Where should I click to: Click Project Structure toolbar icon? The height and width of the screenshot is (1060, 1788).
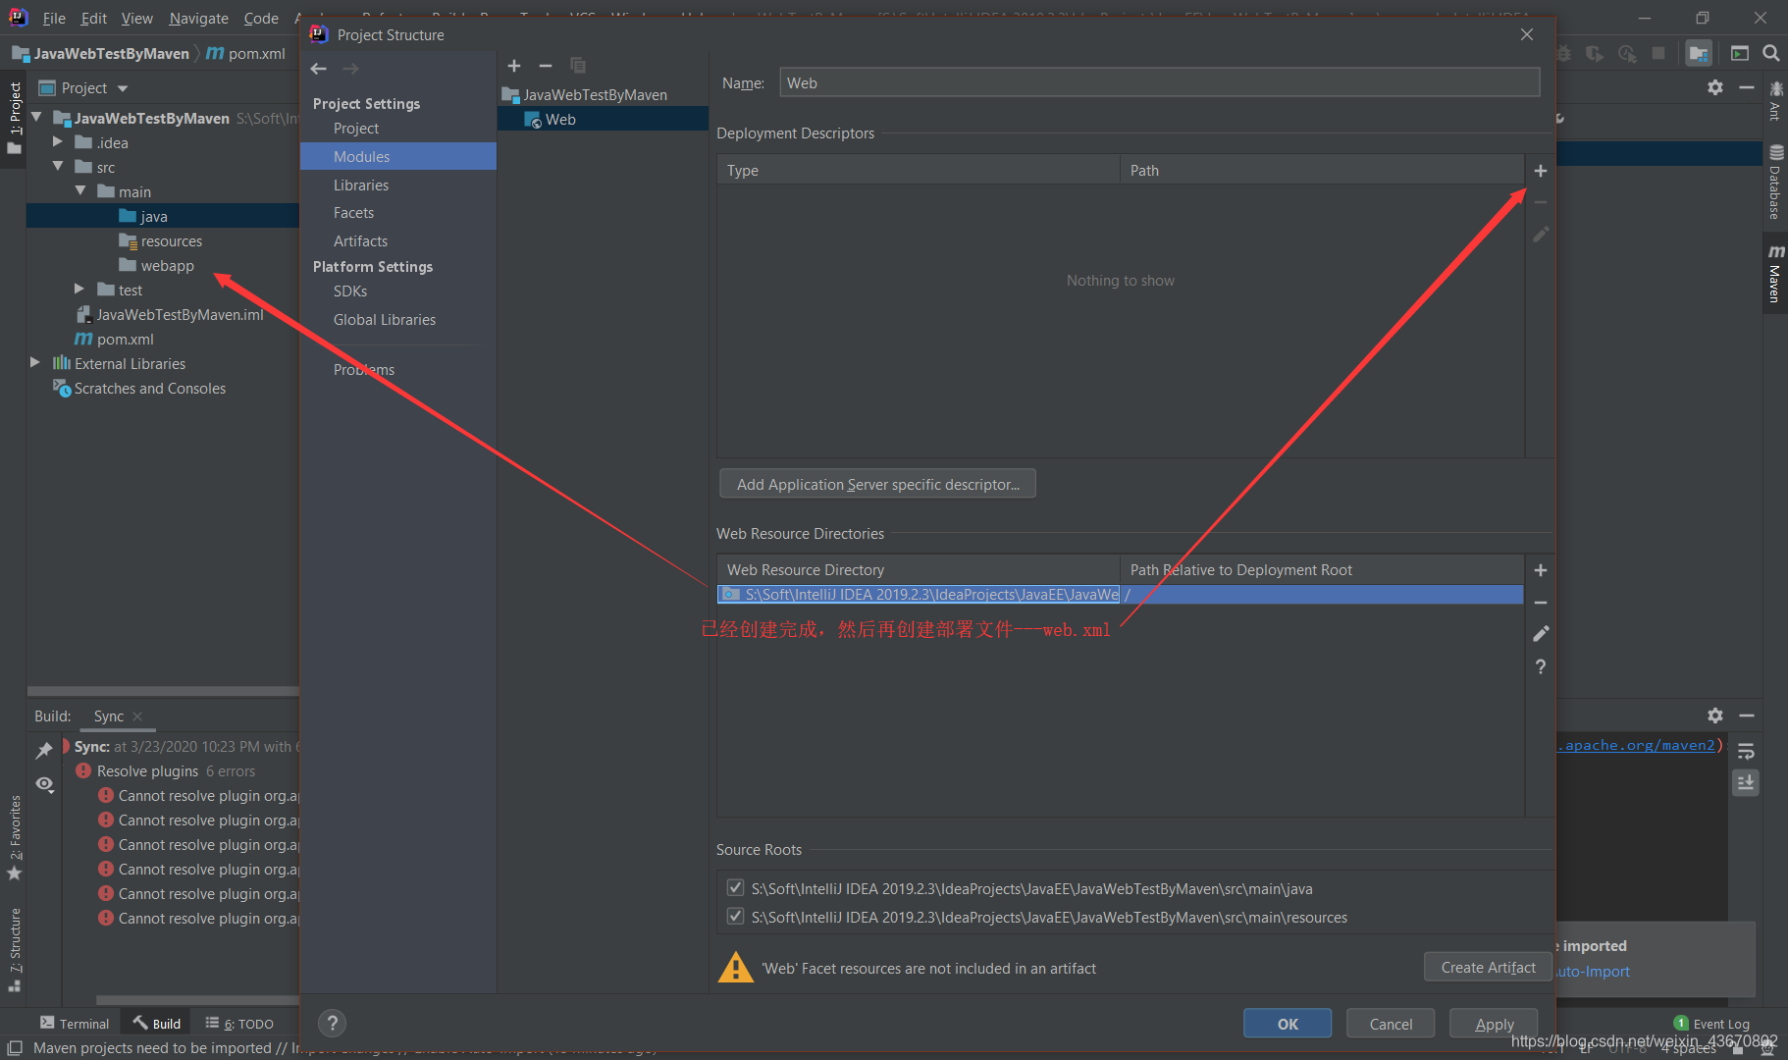point(1699,53)
